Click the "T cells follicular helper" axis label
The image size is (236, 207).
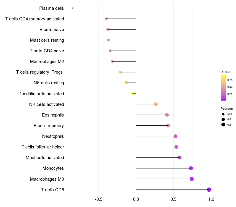tap(43, 147)
